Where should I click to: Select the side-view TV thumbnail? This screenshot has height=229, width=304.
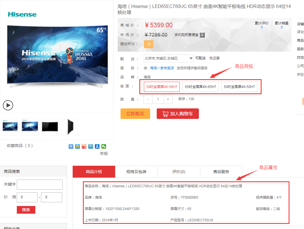(x=70, y=127)
